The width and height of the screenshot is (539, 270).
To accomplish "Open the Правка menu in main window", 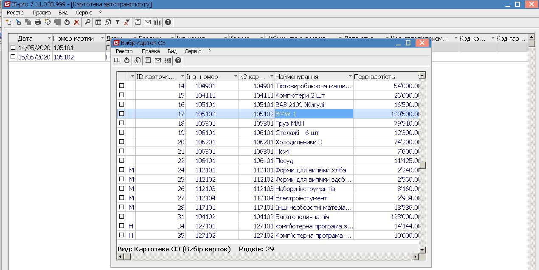I will (x=42, y=13).
